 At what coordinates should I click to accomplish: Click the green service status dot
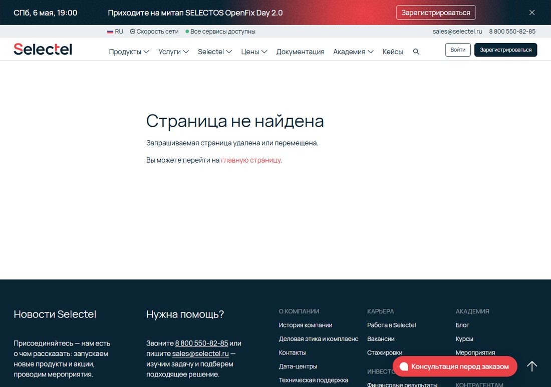tap(187, 32)
